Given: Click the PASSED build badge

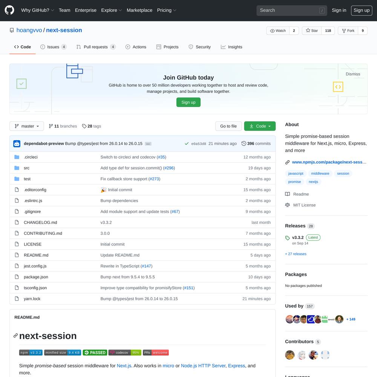Looking at the screenshot, I should (x=95, y=352).
